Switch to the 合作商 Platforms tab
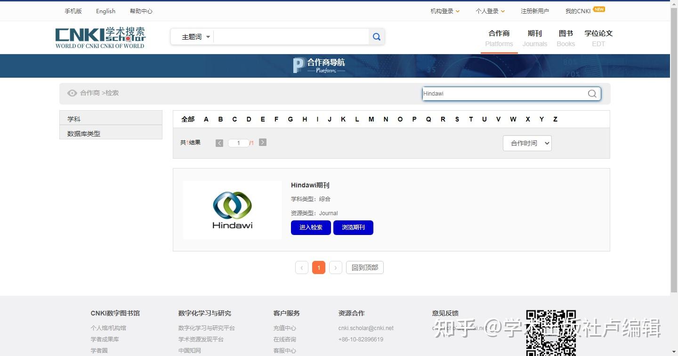 coord(499,38)
